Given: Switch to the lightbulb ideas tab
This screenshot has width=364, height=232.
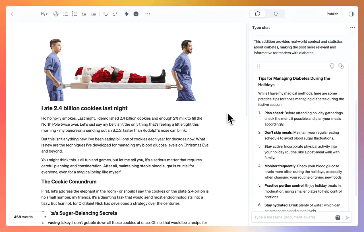Looking at the screenshot, I should [x=276, y=14].
